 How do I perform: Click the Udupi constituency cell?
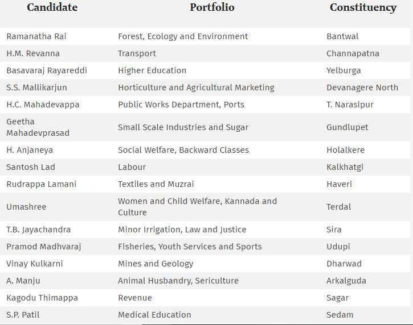[x=338, y=247]
